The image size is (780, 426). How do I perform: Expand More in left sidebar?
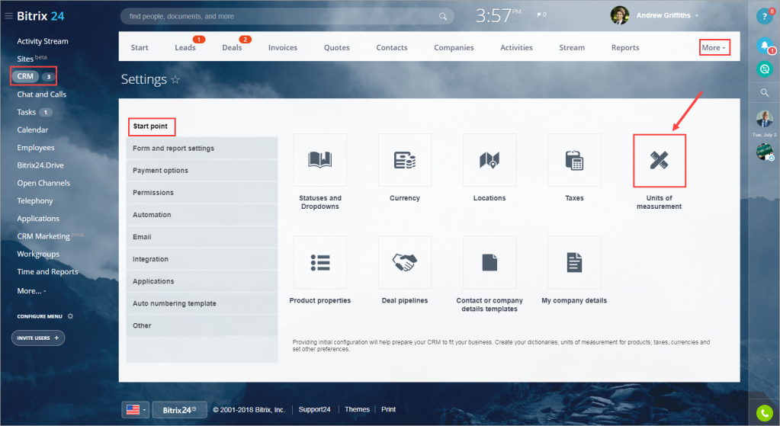(31, 291)
